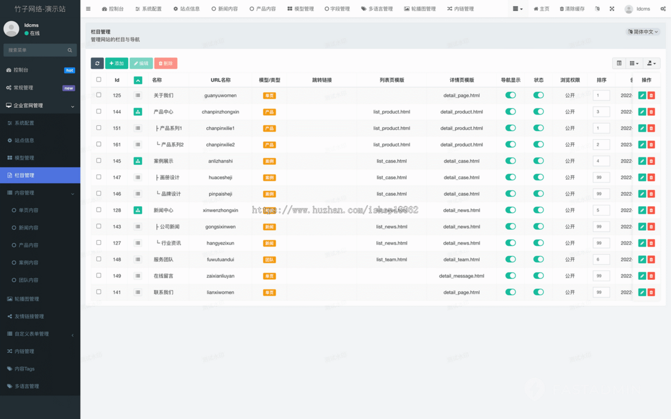Open 新闻内容 tab in top navigation

point(224,9)
